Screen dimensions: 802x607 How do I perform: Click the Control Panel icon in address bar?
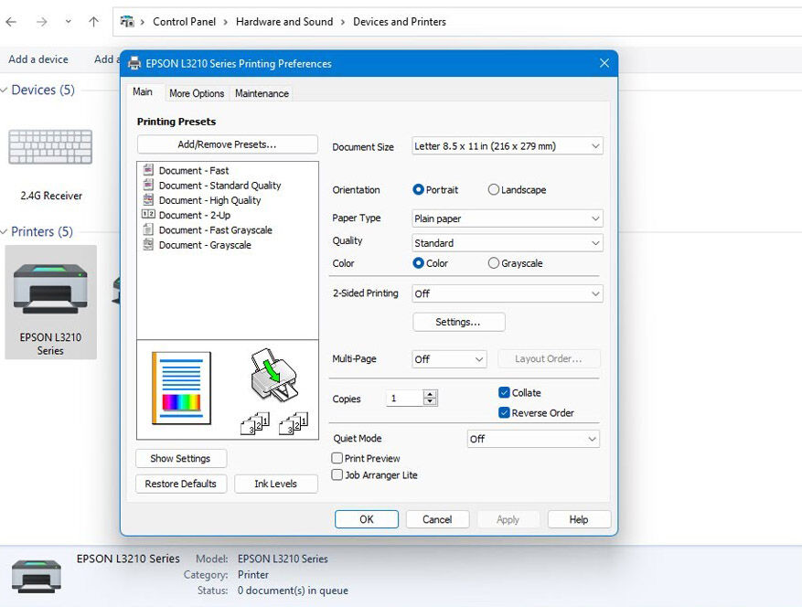pyautogui.click(x=127, y=21)
